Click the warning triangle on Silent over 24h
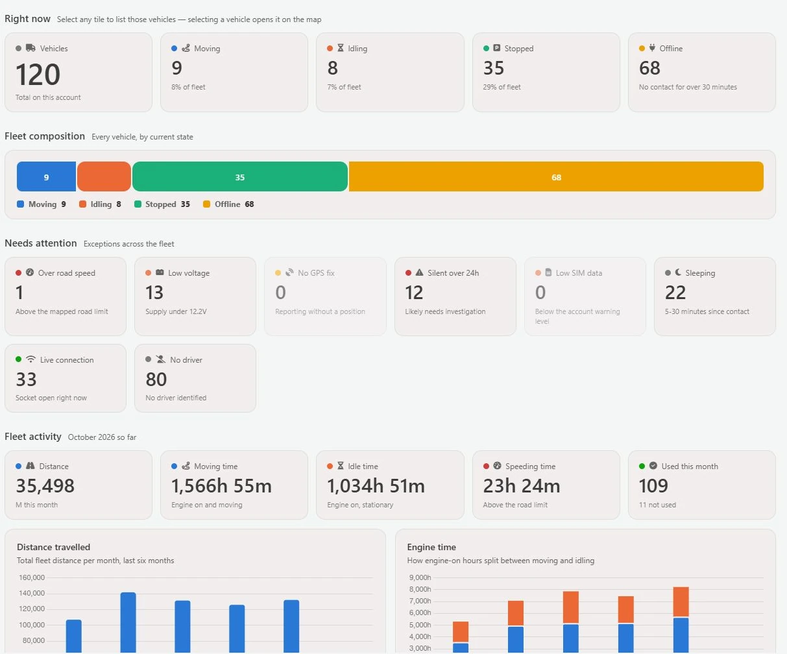The image size is (787, 654). pyautogui.click(x=419, y=272)
